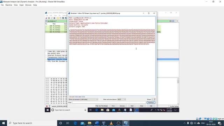
Task: Select packet row number 282
Action: pos(56,30)
